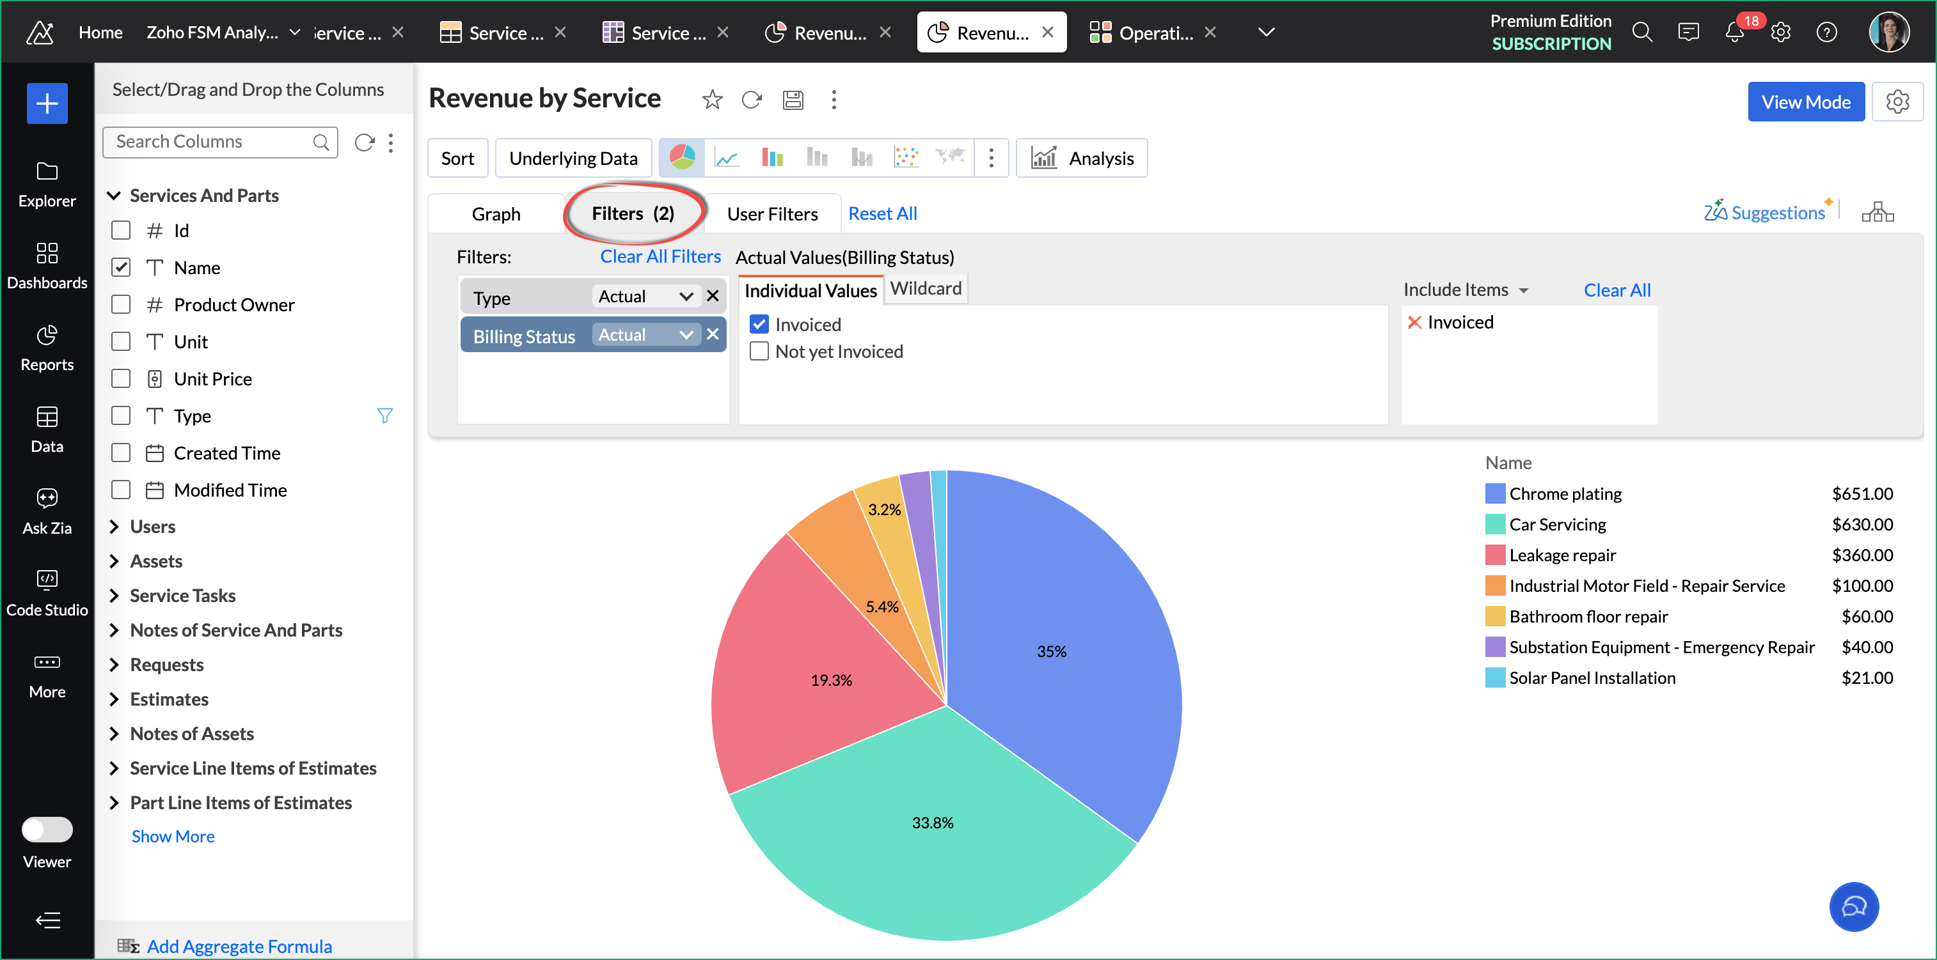Mark report as favorite with star

click(x=711, y=100)
